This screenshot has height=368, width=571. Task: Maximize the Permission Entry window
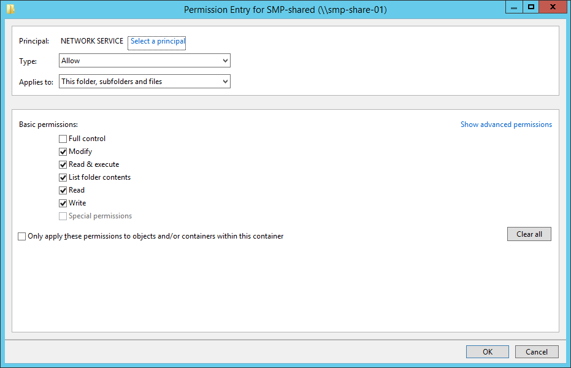[x=531, y=7]
